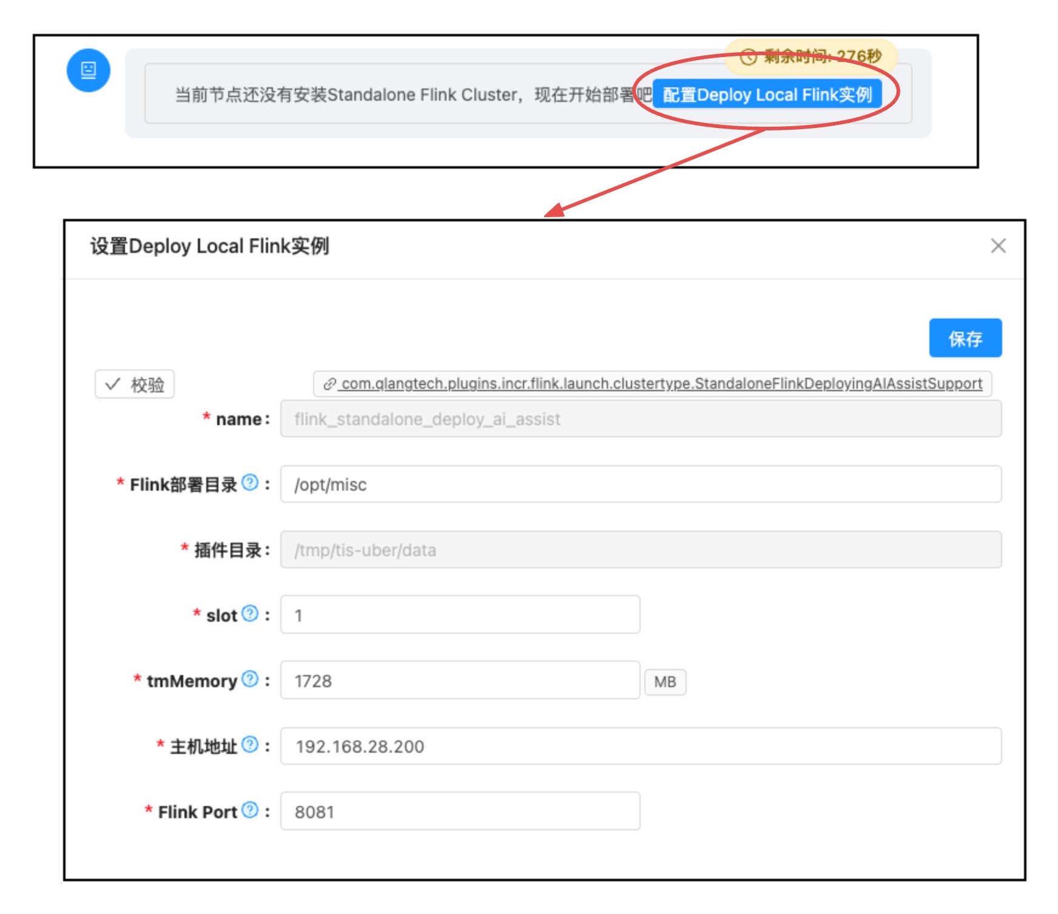Screen dimensions: 1058x914
Task: Click the 主机地址 field with 192.168.28.200
Action: (x=640, y=746)
